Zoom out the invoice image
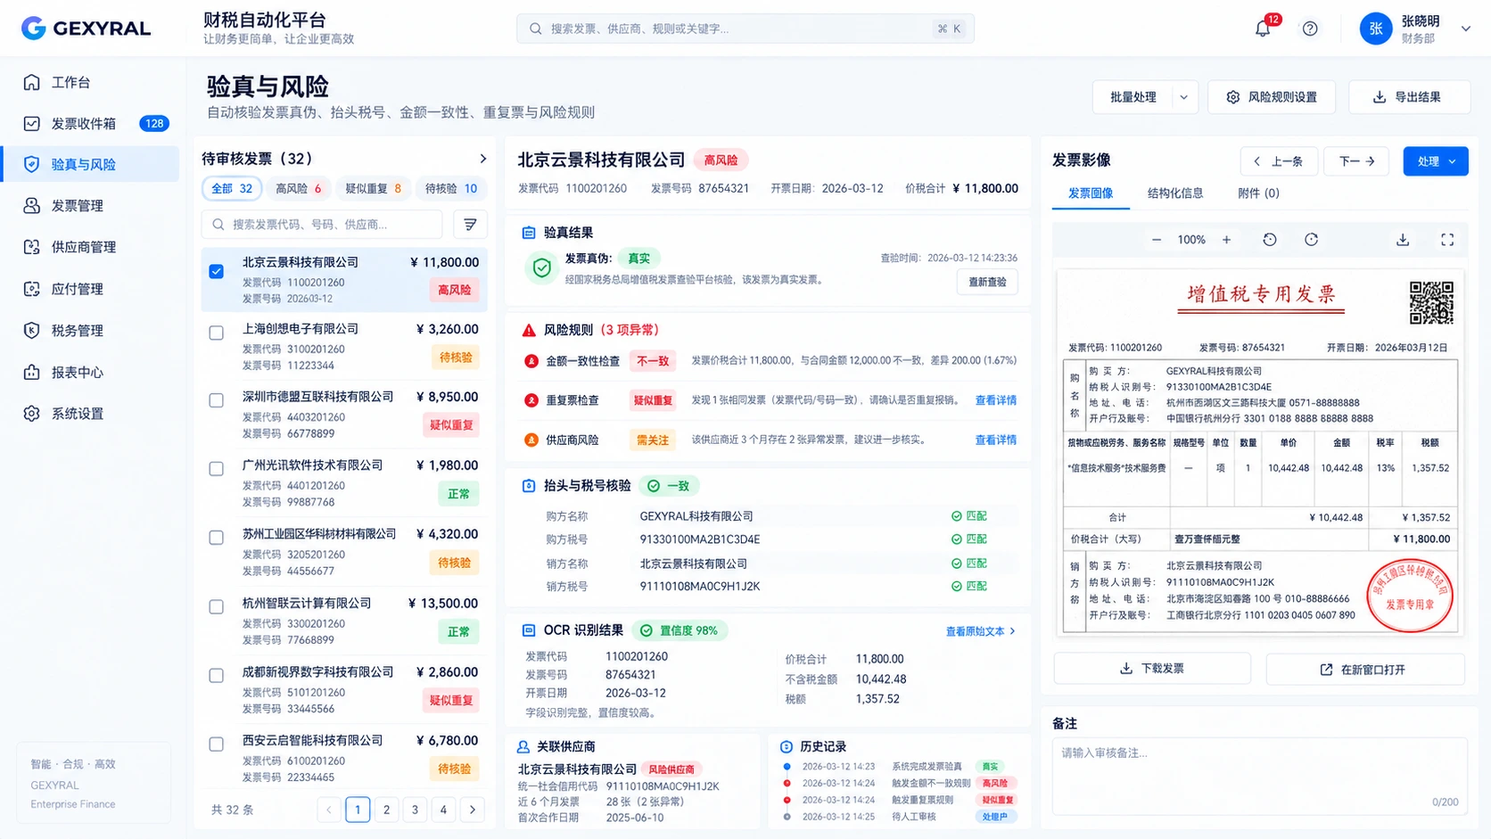Viewport: 1491px width, 839px height. coord(1157,240)
